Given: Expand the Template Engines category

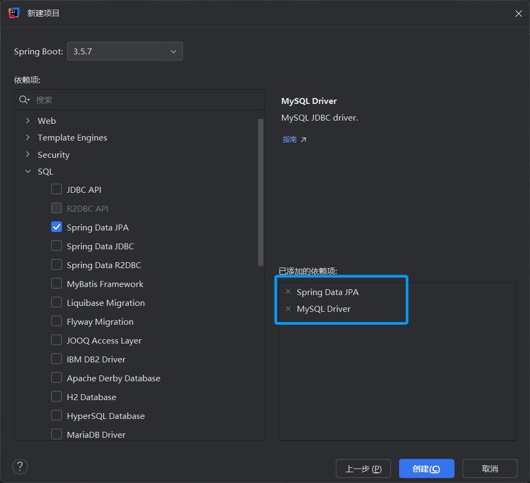Looking at the screenshot, I should pyautogui.click(x=28, y=137).
